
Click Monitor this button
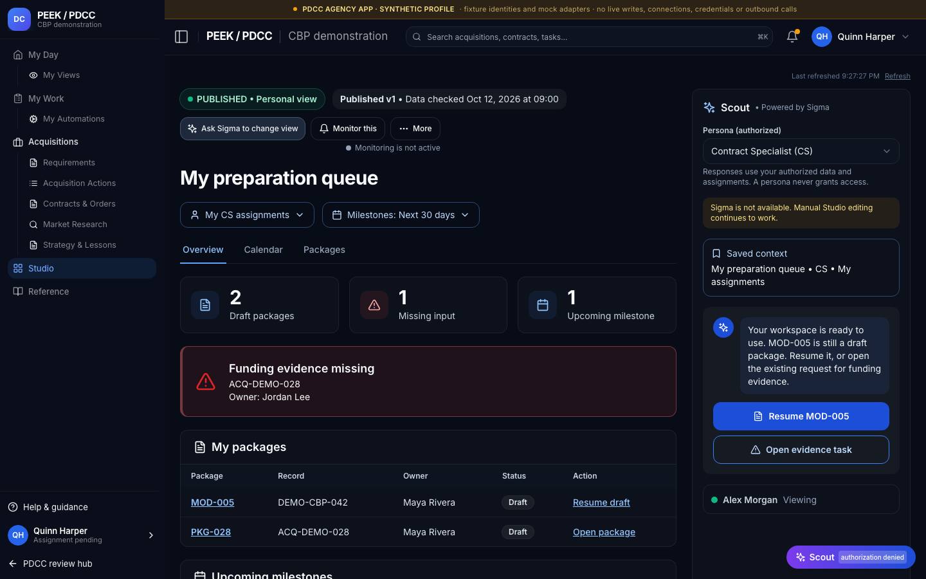point(348,129)
